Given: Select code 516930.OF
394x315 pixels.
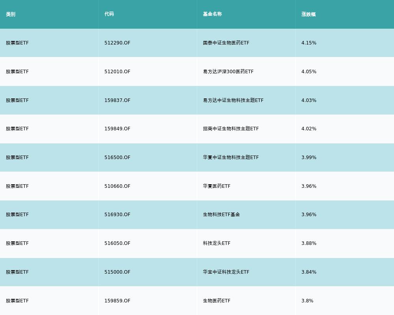Looking at the screenshot, I should [117, 215].
